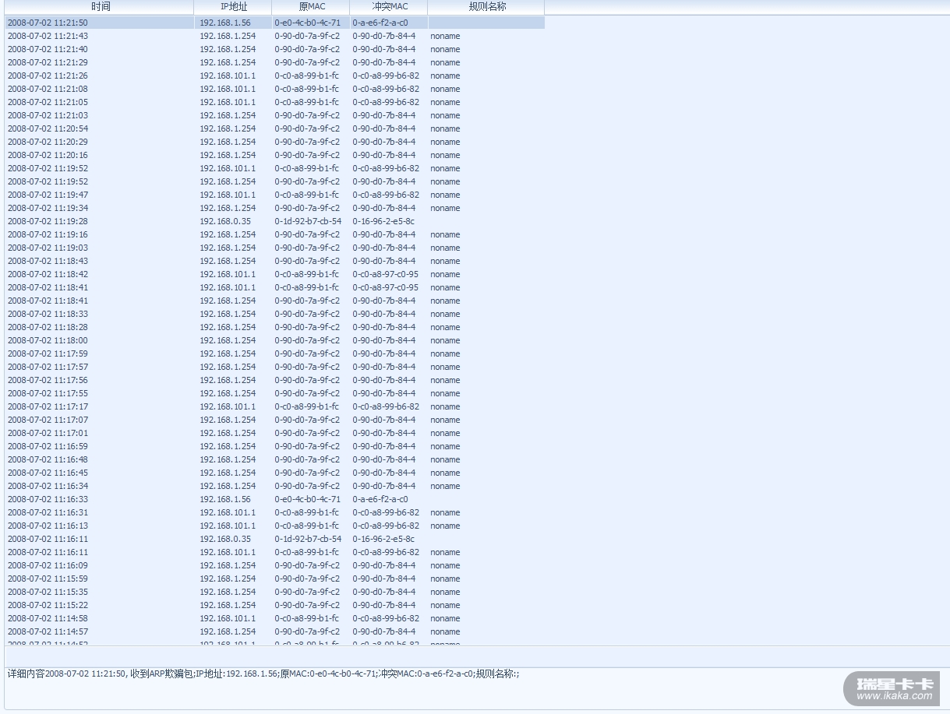This screenshot has width=950, height=714.
Task: Select the row timed 11:16:09
Action: point(275,565)
